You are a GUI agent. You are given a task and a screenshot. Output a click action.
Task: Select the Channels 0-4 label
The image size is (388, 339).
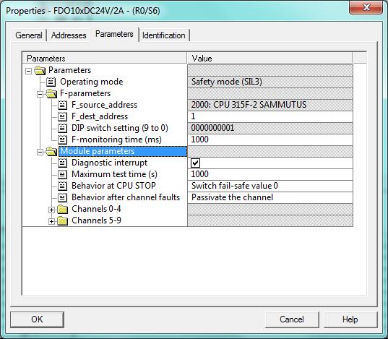[x=96, y=209]
